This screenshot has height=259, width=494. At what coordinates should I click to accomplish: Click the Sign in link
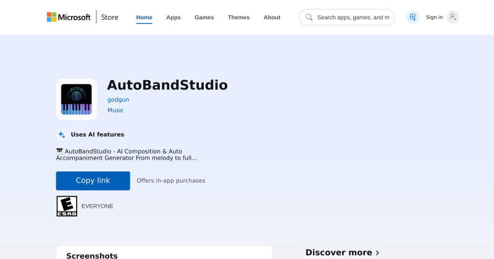[x=434, y=17]
